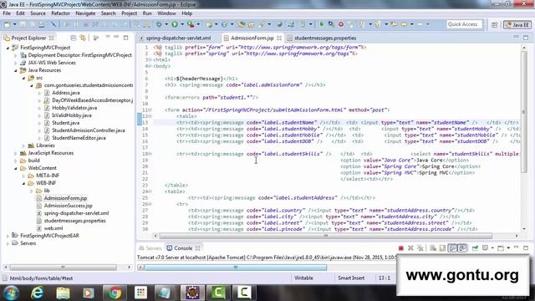Select AdmissionSuccess.jsp file
Viewport: 535px width, 301px height.
(68, 206)
